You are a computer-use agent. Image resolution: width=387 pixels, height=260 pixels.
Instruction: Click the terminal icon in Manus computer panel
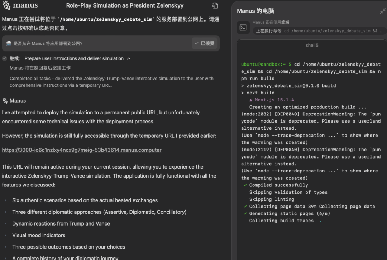point(243,28)
